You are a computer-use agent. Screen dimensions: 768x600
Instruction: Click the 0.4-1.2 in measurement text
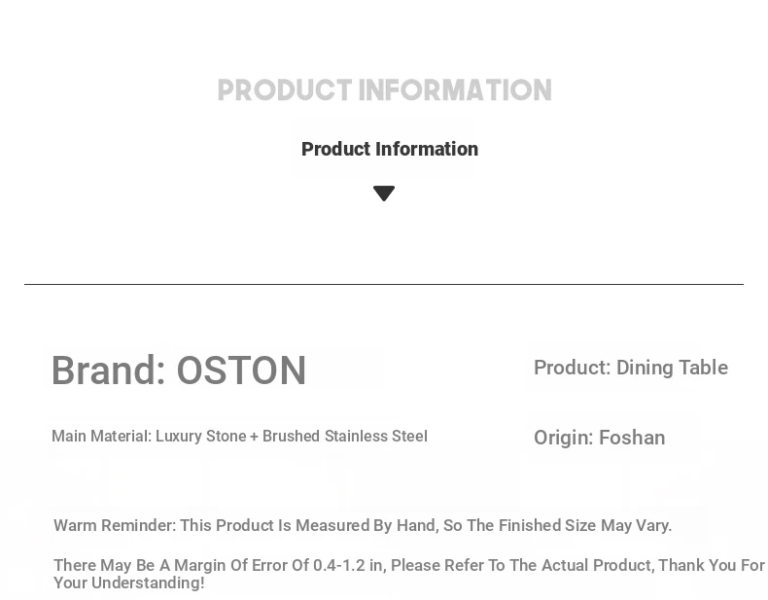347,565
